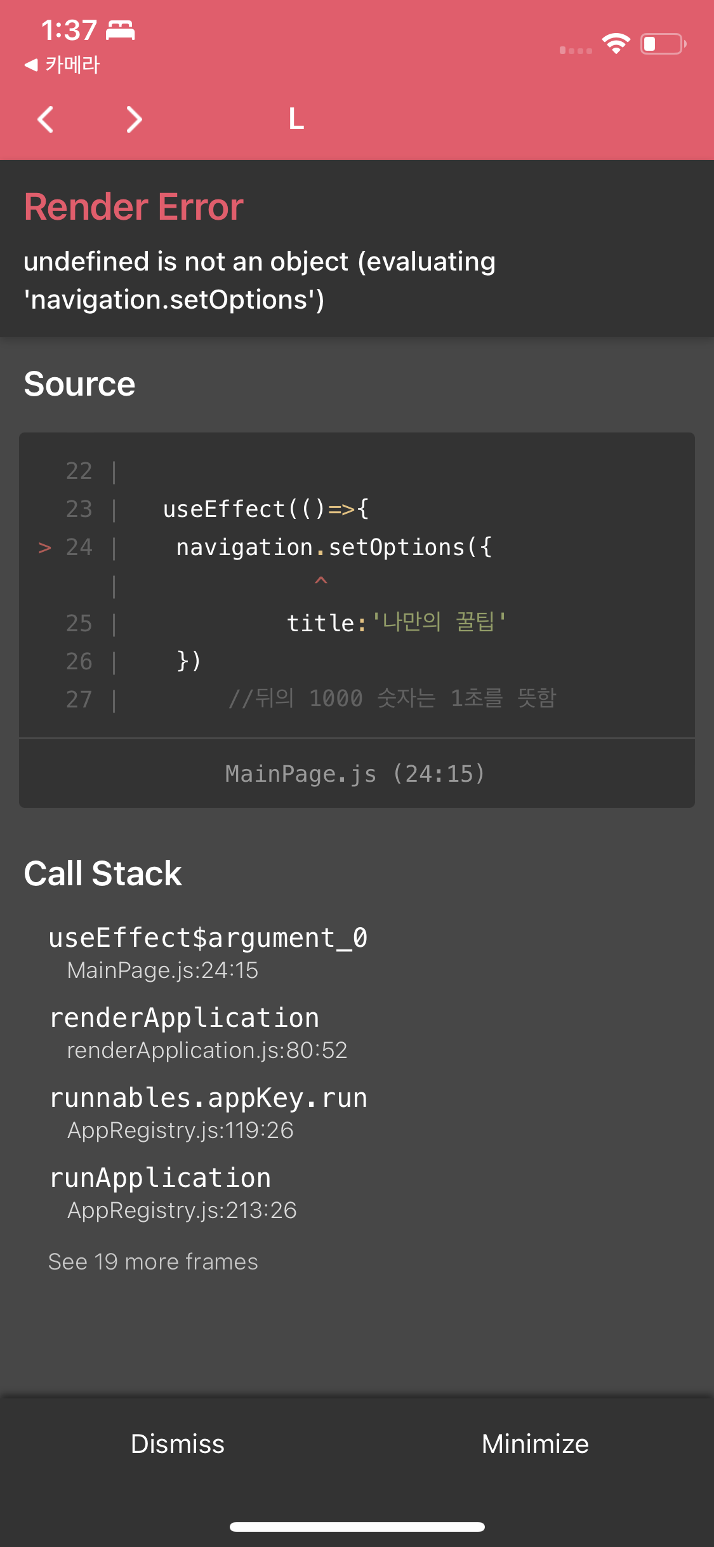Select the renderApplication stack frame
Viewport: 714px width, 1547px height.
point(198,1032)
